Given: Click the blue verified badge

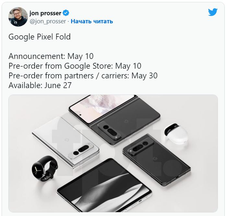Looking at the screenshot, I should (66, 13).
